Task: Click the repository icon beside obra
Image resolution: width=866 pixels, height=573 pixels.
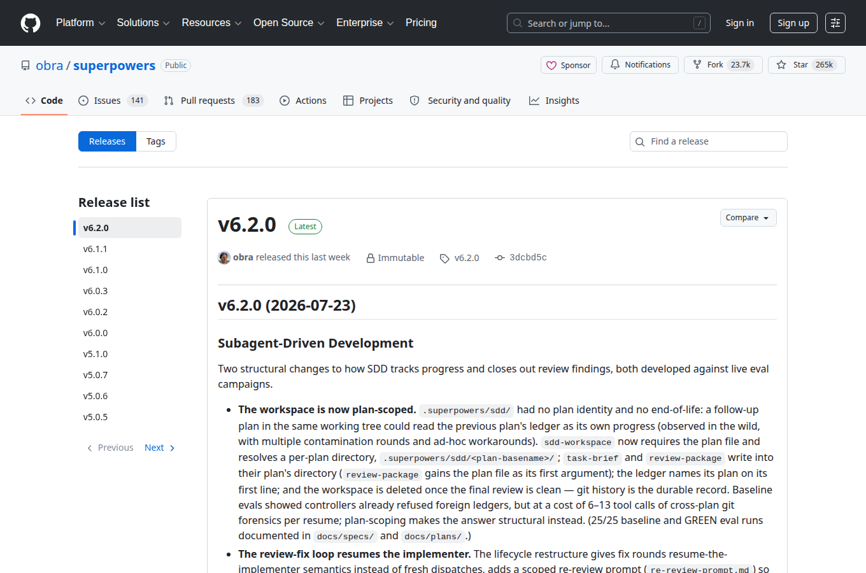Action: tap(25, 66)
